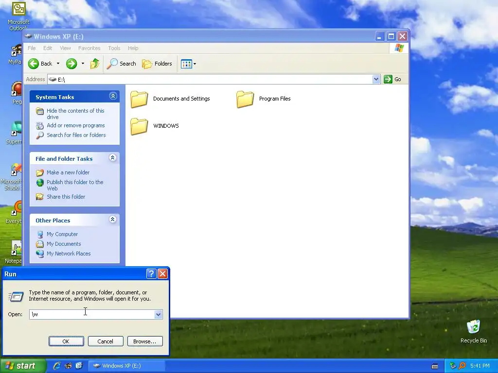This screenshot has height=373, width=498.
Task: Click the drive icon in the Explorer title bar
Action: [x=28, y=36]
